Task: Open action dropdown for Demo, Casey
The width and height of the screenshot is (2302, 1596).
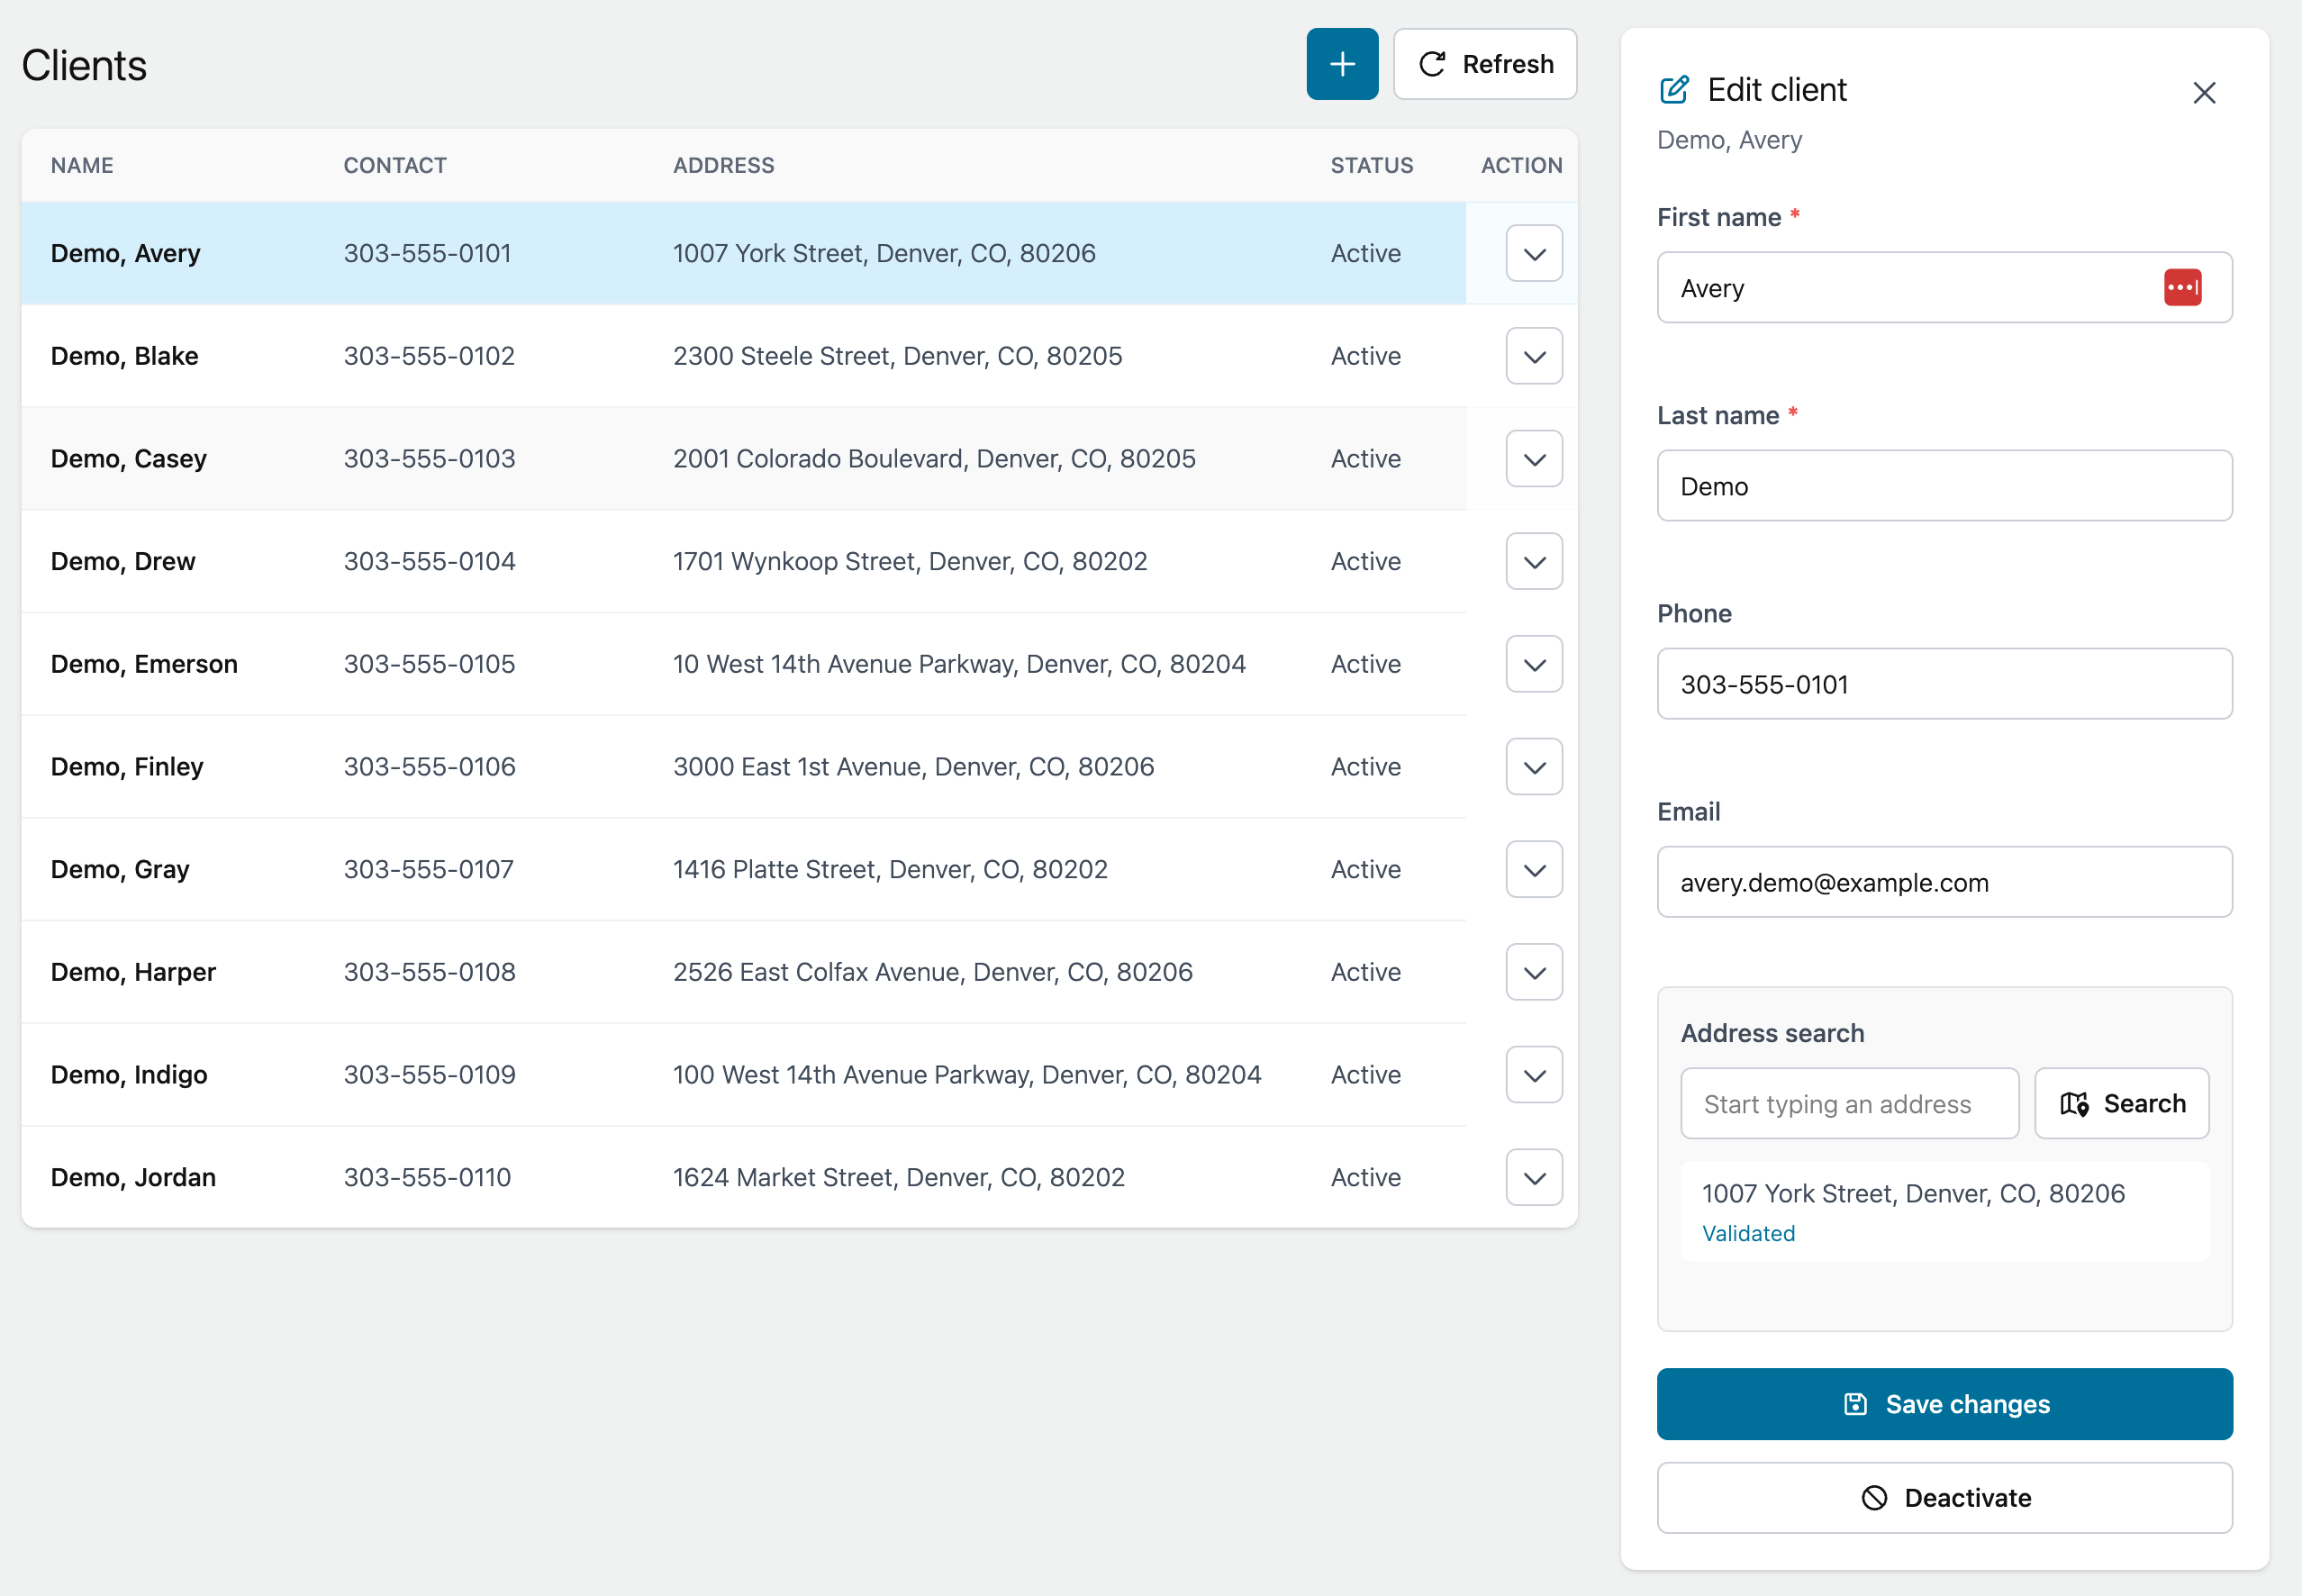Action: pos(1534,459)
